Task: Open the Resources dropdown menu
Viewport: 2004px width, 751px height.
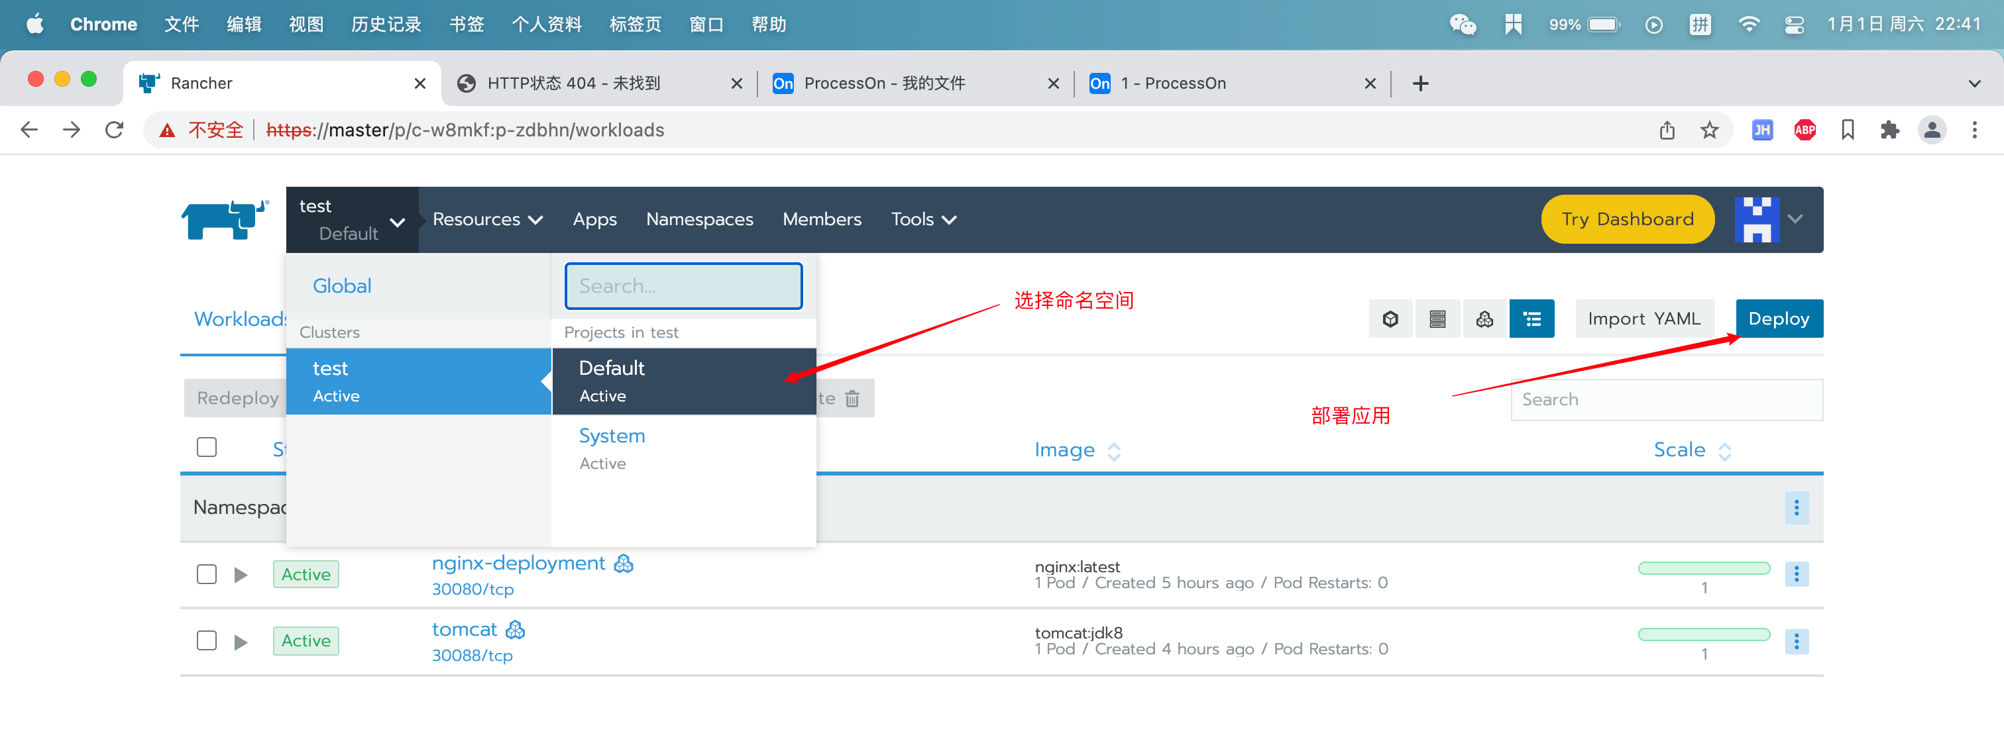Action: pyautogui.click(x=488, y=220)
